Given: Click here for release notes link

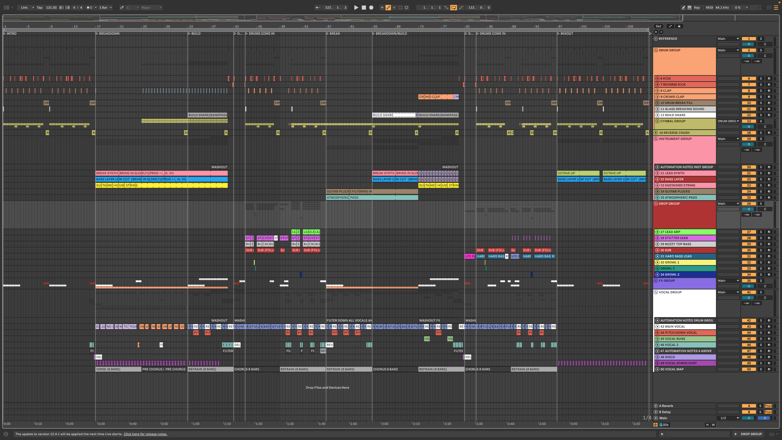Looking at the screenshot, I should (145, 434).
